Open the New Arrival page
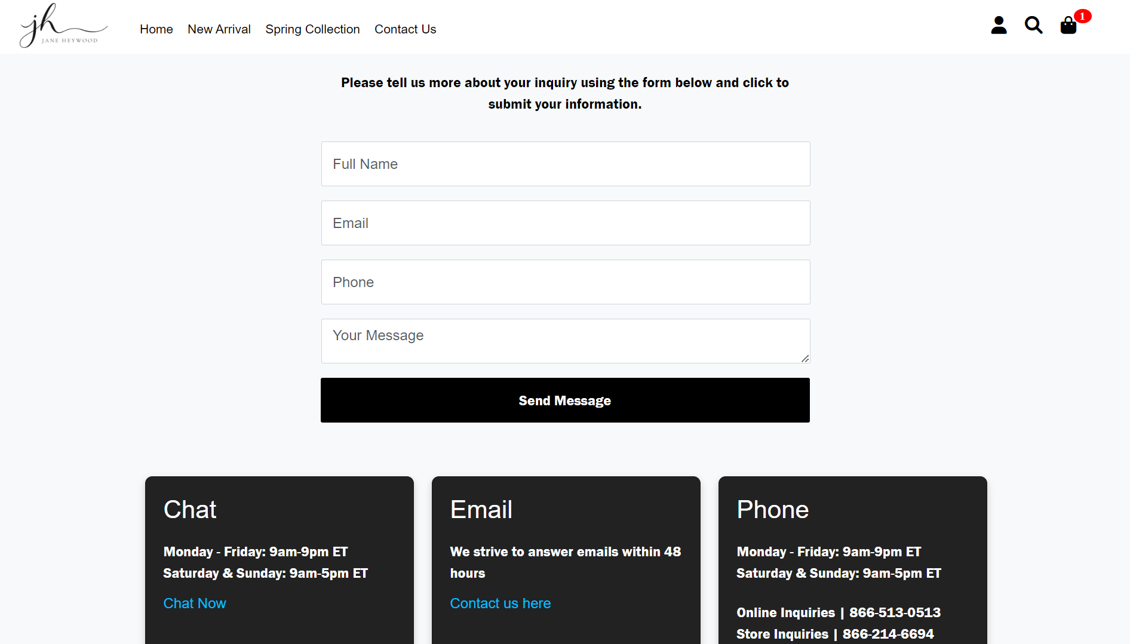The image size is (1130, 644). point(219,29)
